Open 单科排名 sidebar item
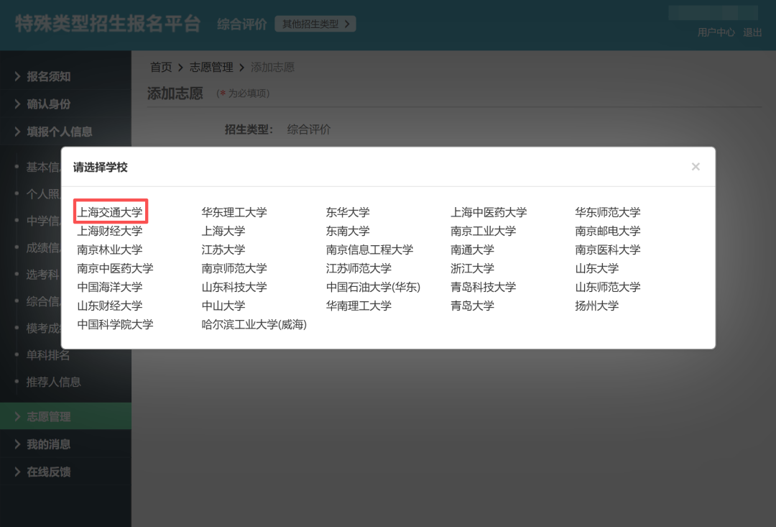776x527 pixels. click(48, 355)
